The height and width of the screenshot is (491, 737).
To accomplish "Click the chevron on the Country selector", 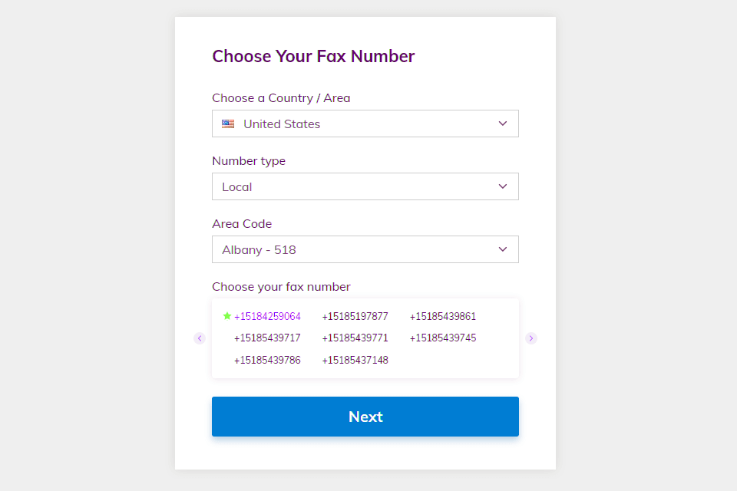I will [503, 124].
